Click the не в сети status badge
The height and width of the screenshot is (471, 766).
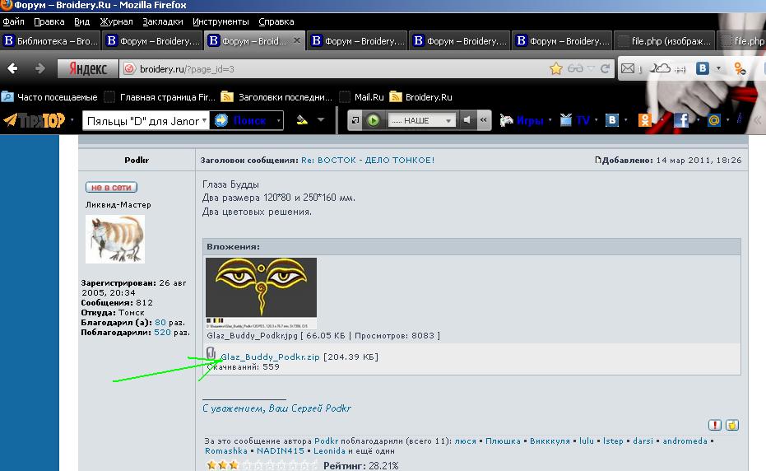click(x=111, y=187)
